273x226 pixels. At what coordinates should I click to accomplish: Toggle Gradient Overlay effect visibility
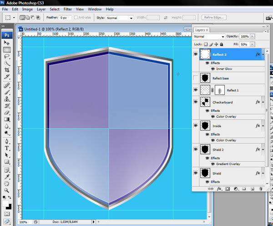[213, 164]
